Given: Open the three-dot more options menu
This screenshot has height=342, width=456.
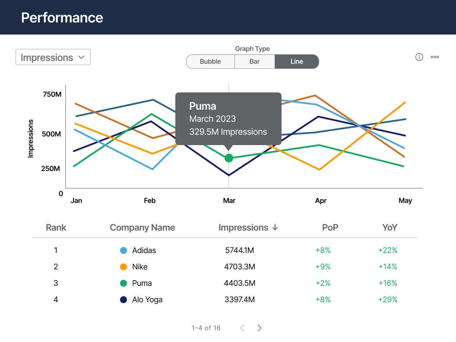Looking at the screenshot, I should [435, 57].
